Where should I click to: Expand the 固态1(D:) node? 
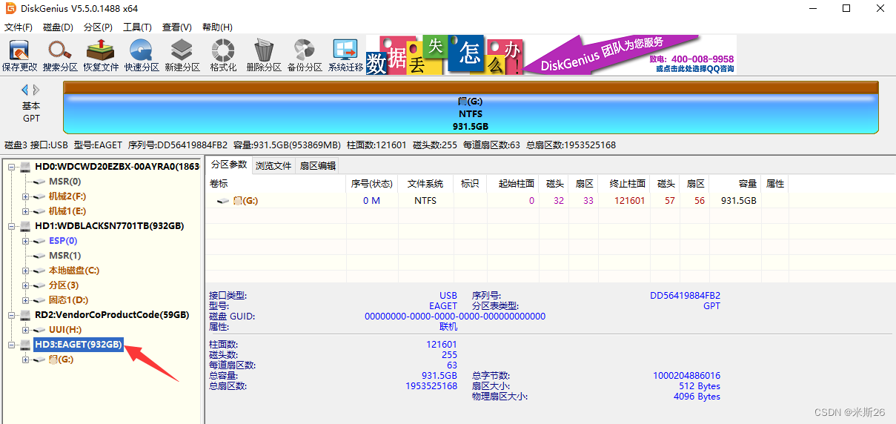pos(25,300)
